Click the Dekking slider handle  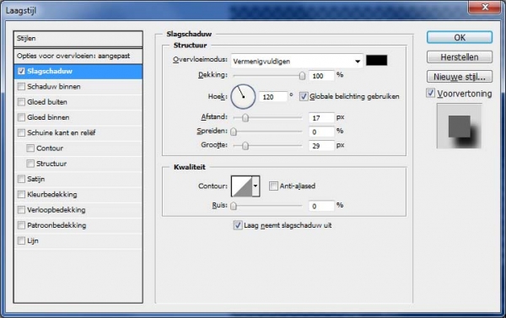tap(302, 76)
